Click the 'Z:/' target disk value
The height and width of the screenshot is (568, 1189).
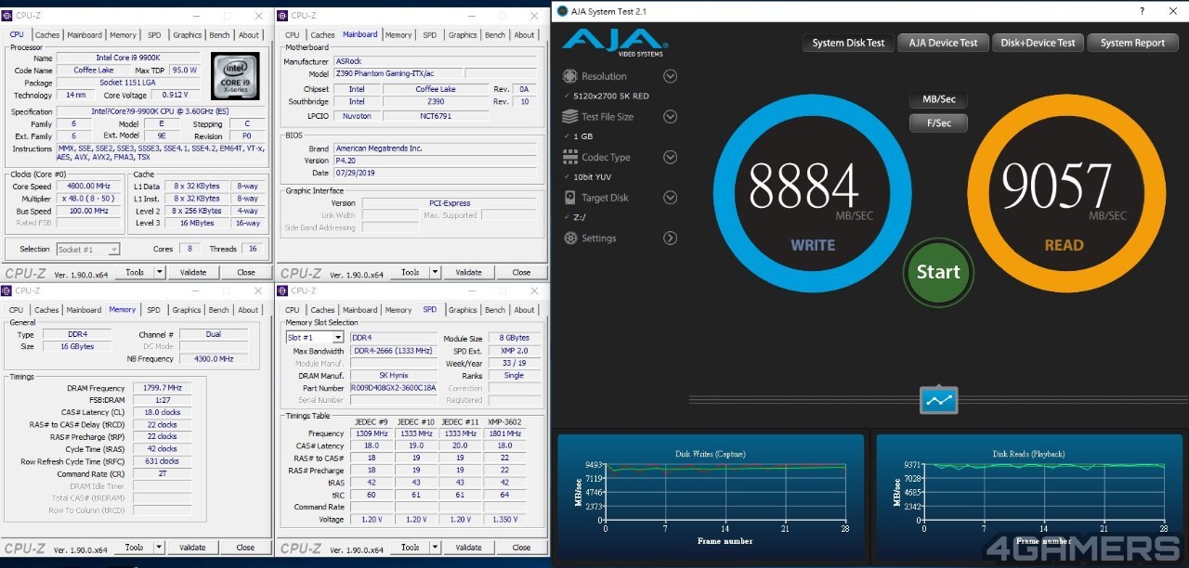(580, 216)
